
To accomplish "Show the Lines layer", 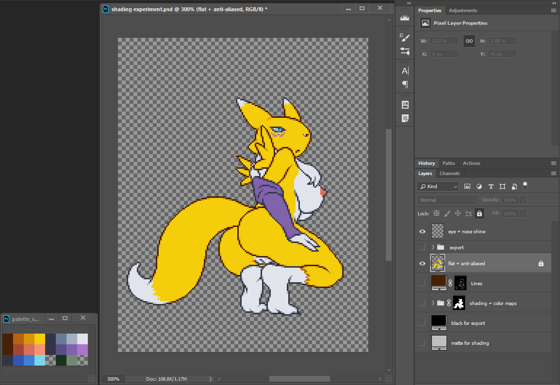I will pyautogui.click(x=422, y=283).
